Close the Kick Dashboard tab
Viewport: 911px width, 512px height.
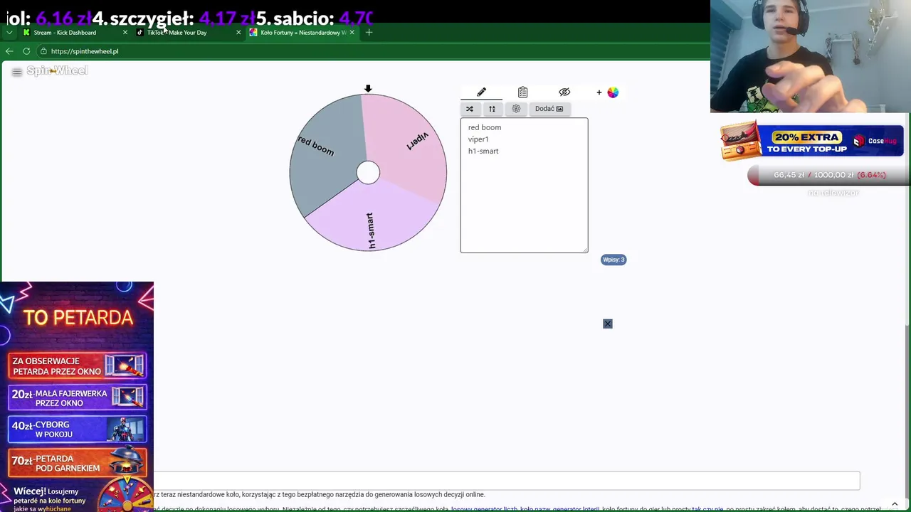coord(125,33)
